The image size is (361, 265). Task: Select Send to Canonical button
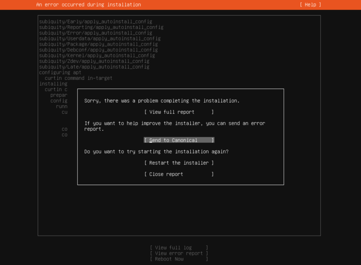[x=179, y=140]
